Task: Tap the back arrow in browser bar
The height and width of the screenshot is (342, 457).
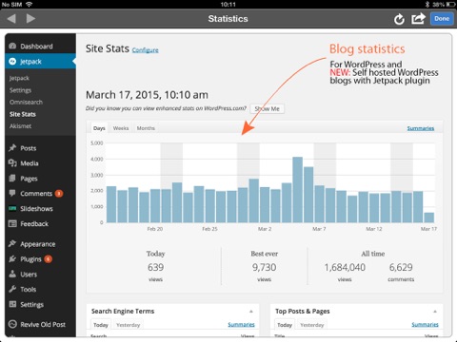Action: [11, 19]
